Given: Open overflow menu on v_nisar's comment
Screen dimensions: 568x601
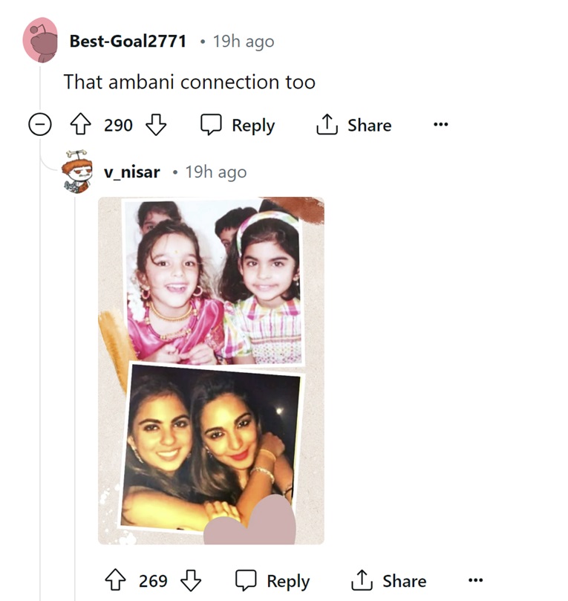Looking at the screenshot, I should point(476,581).
